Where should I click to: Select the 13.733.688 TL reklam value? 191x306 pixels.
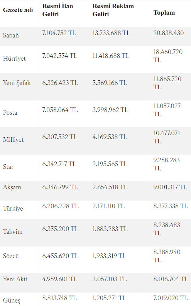point(111,33)
